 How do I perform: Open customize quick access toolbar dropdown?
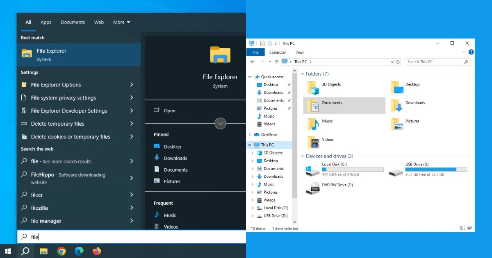tap(276, 43)
